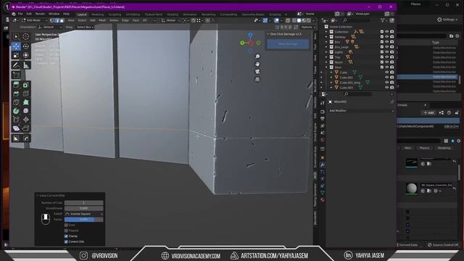
Task: Adjust the Factor slider in Loop Cut panel
Action: (x=84, y=220)
